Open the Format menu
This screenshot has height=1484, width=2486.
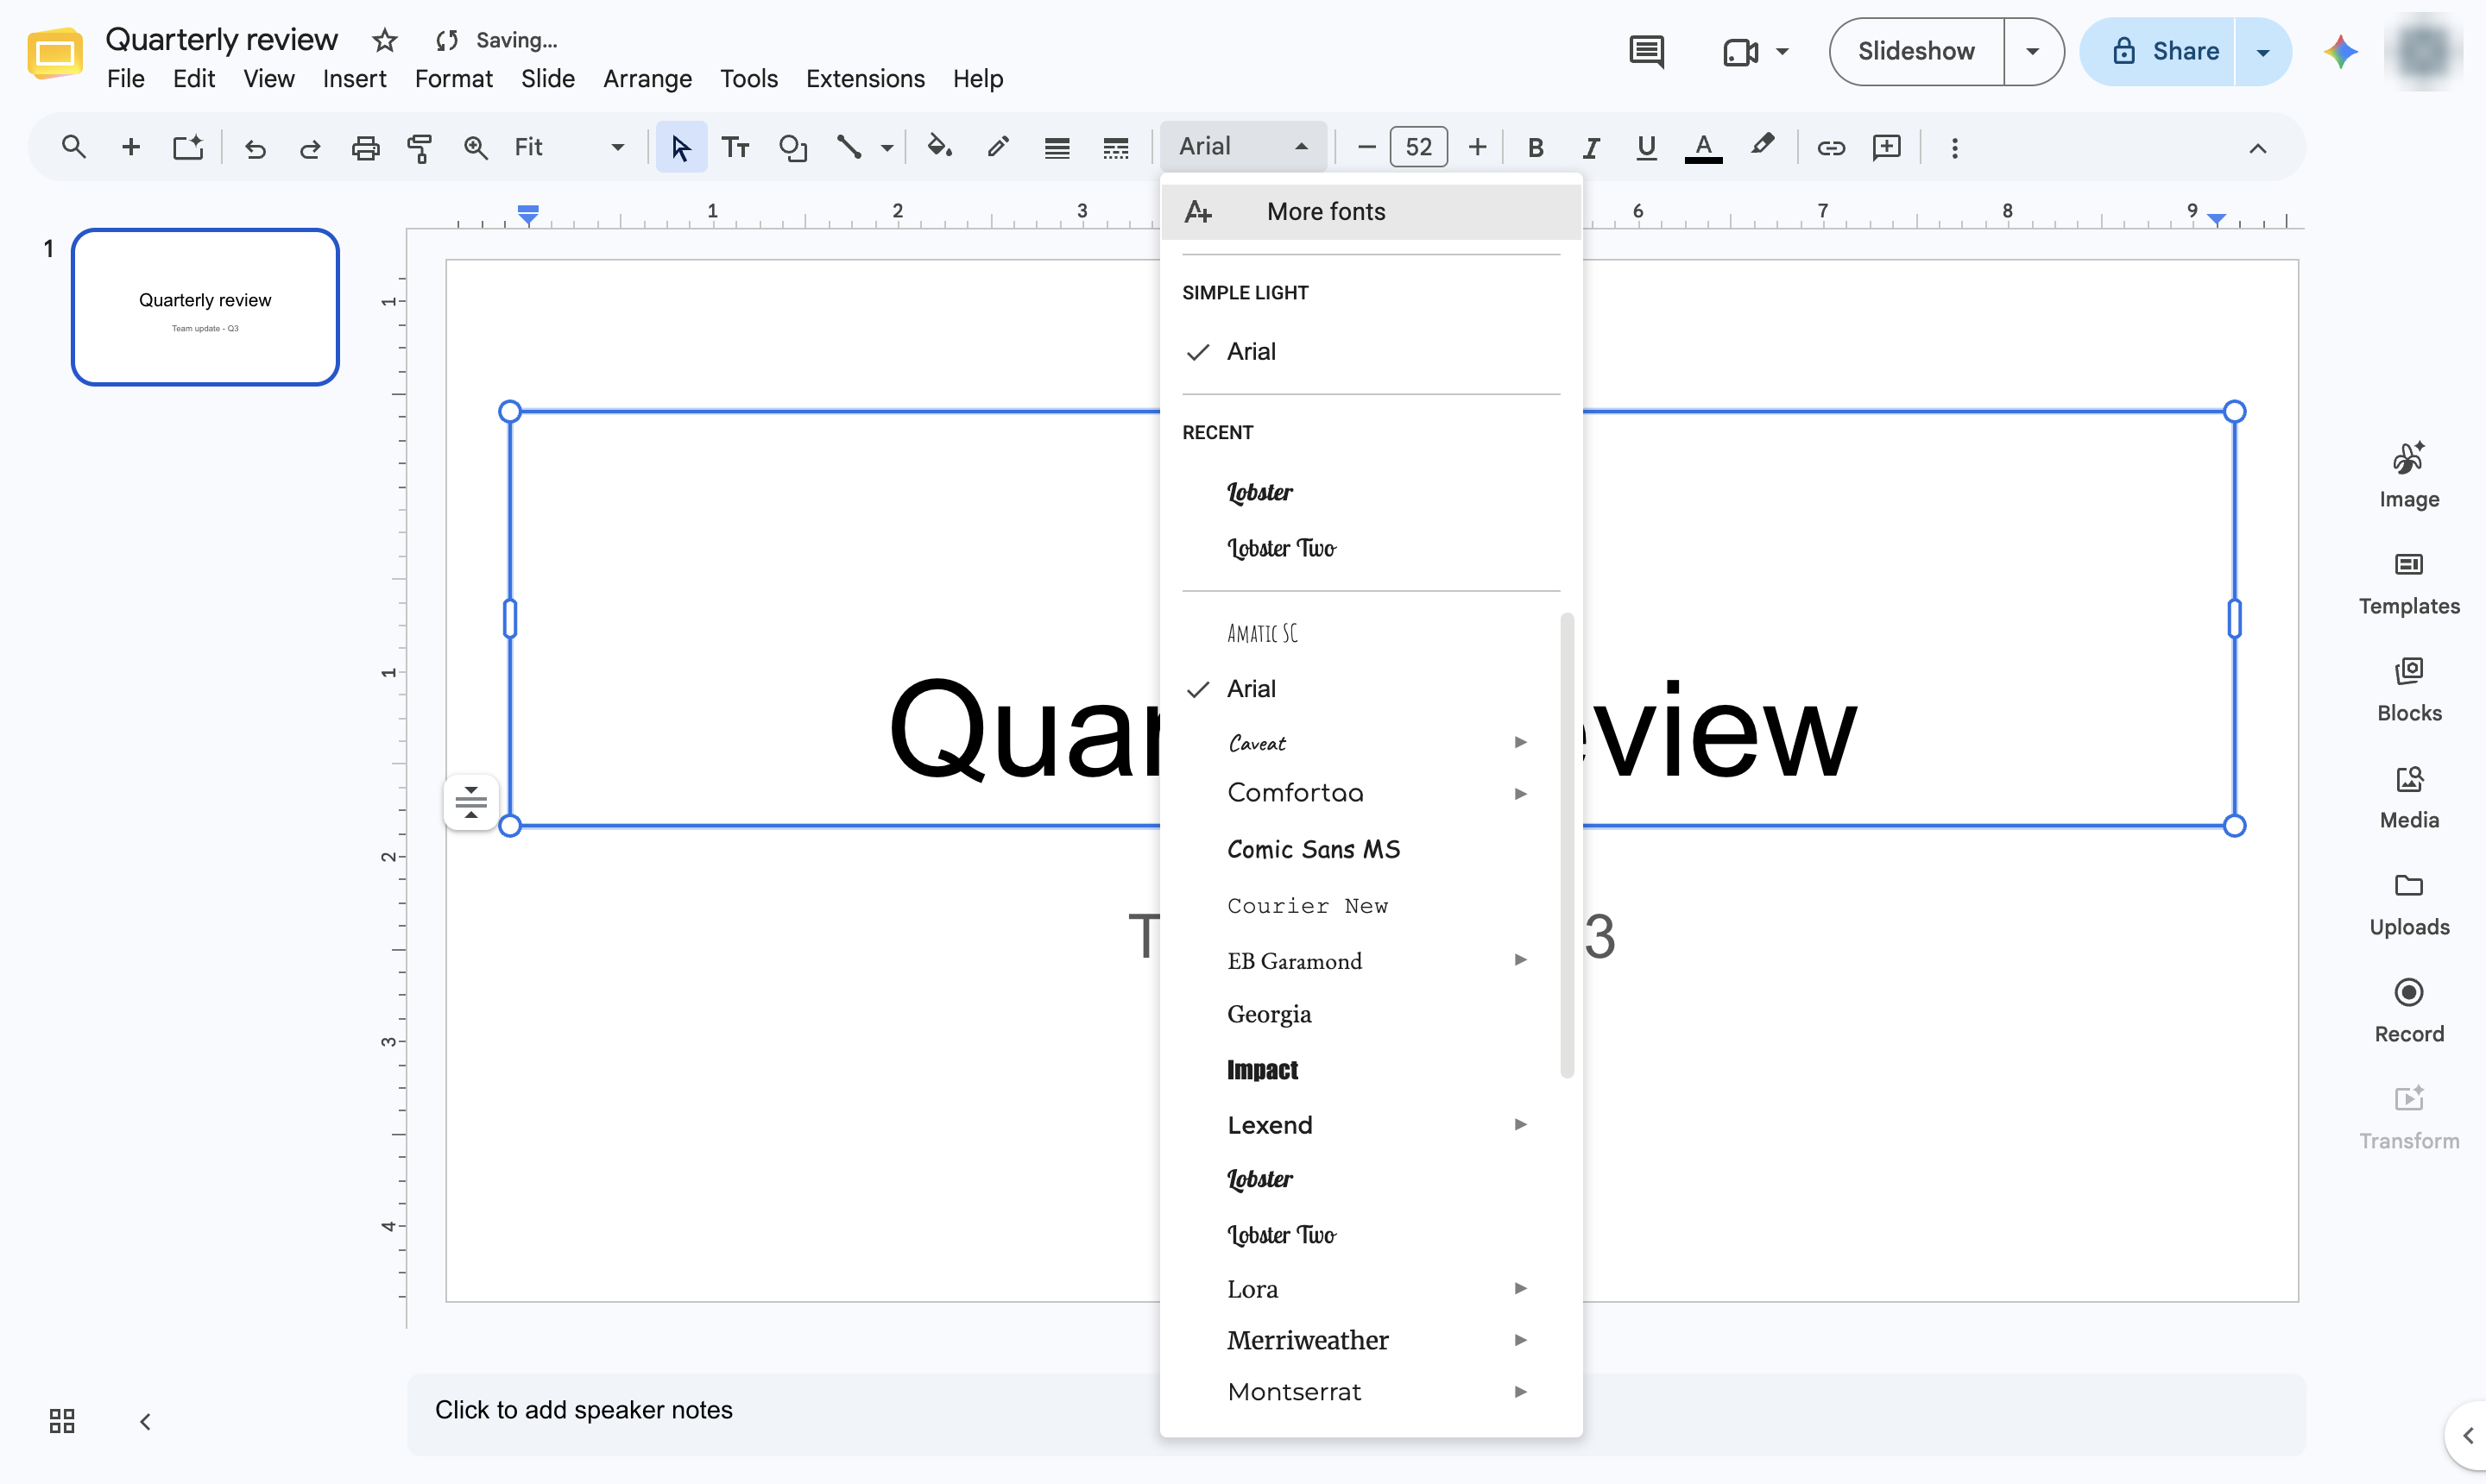(453, 78)
